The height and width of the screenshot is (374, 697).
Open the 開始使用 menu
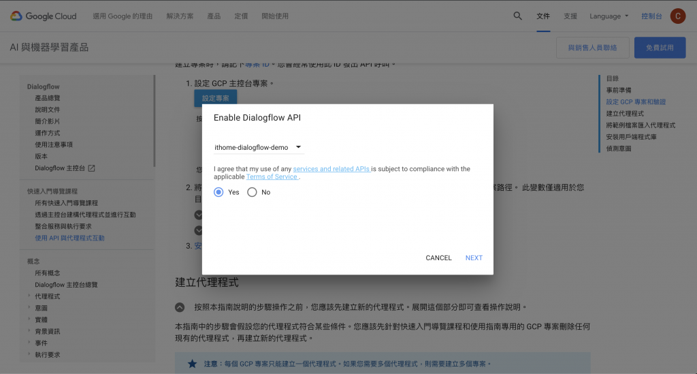(x=275, y=16)
